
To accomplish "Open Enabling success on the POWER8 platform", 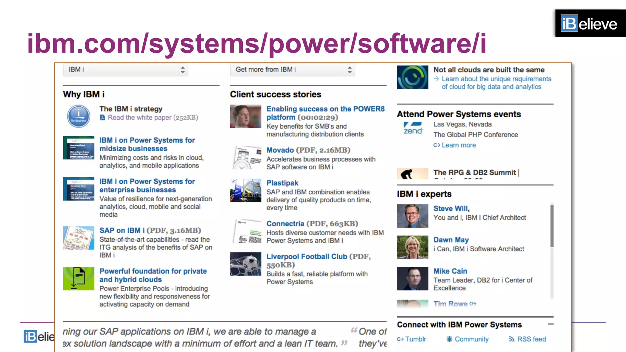I will click(x=326, y=113).
